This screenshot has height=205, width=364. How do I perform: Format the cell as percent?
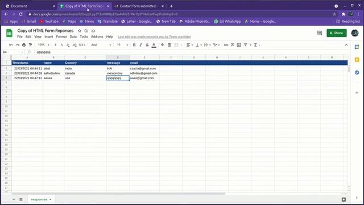pos(62,45)
